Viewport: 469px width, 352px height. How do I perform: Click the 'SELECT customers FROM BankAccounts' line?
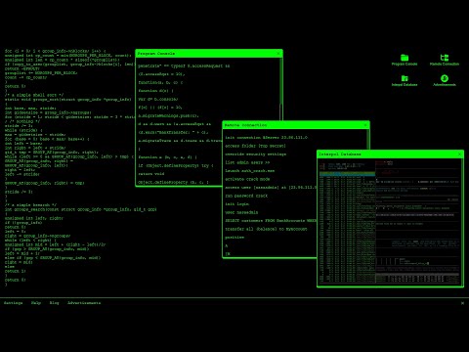pyautogui.click(x=271, y=221)
